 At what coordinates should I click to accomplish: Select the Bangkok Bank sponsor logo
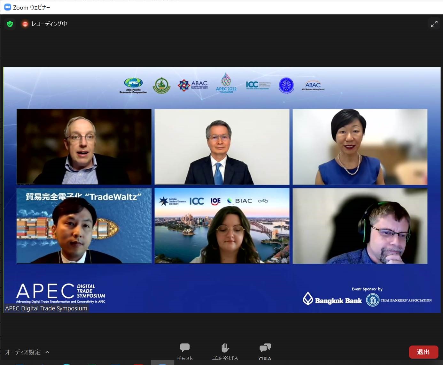[332, 299]
